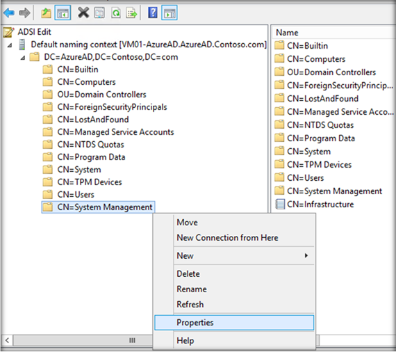Select ADSI Edit root in tree
This screenshot has height=352, width=396.
[x=34, y=32]
